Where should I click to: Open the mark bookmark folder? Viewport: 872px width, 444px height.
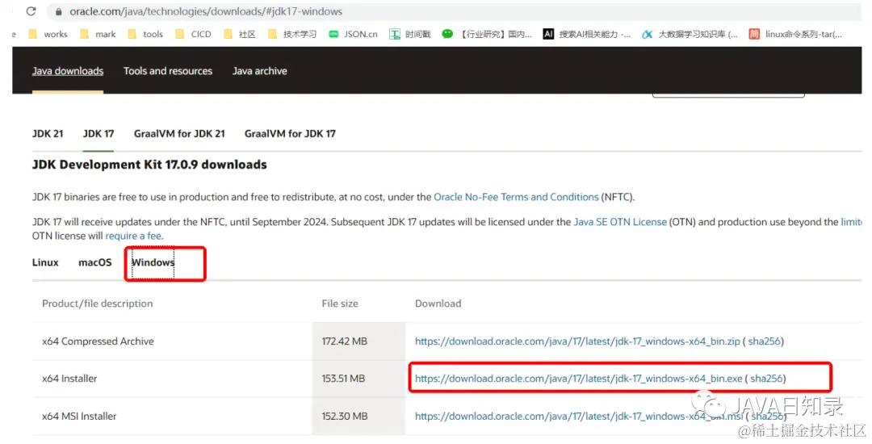98,35
